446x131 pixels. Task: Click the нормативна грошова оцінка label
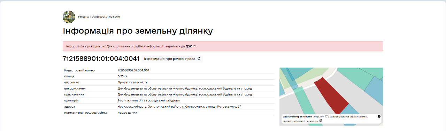pyautogui.click(x=86, y=113)
